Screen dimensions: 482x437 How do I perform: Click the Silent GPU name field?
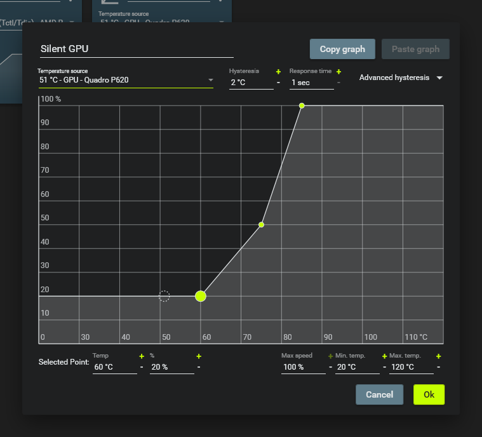137,49
